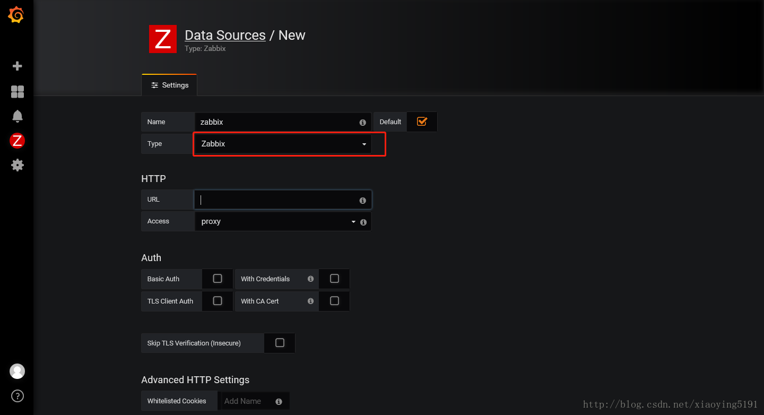Open the Alerting bell icon
Image resolution: width=764 pixels, height=415 pixels.
pos(18,116)
